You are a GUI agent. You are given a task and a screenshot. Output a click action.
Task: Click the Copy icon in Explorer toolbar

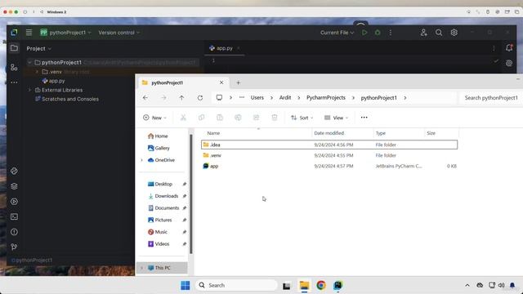click(x=201, y=118)
